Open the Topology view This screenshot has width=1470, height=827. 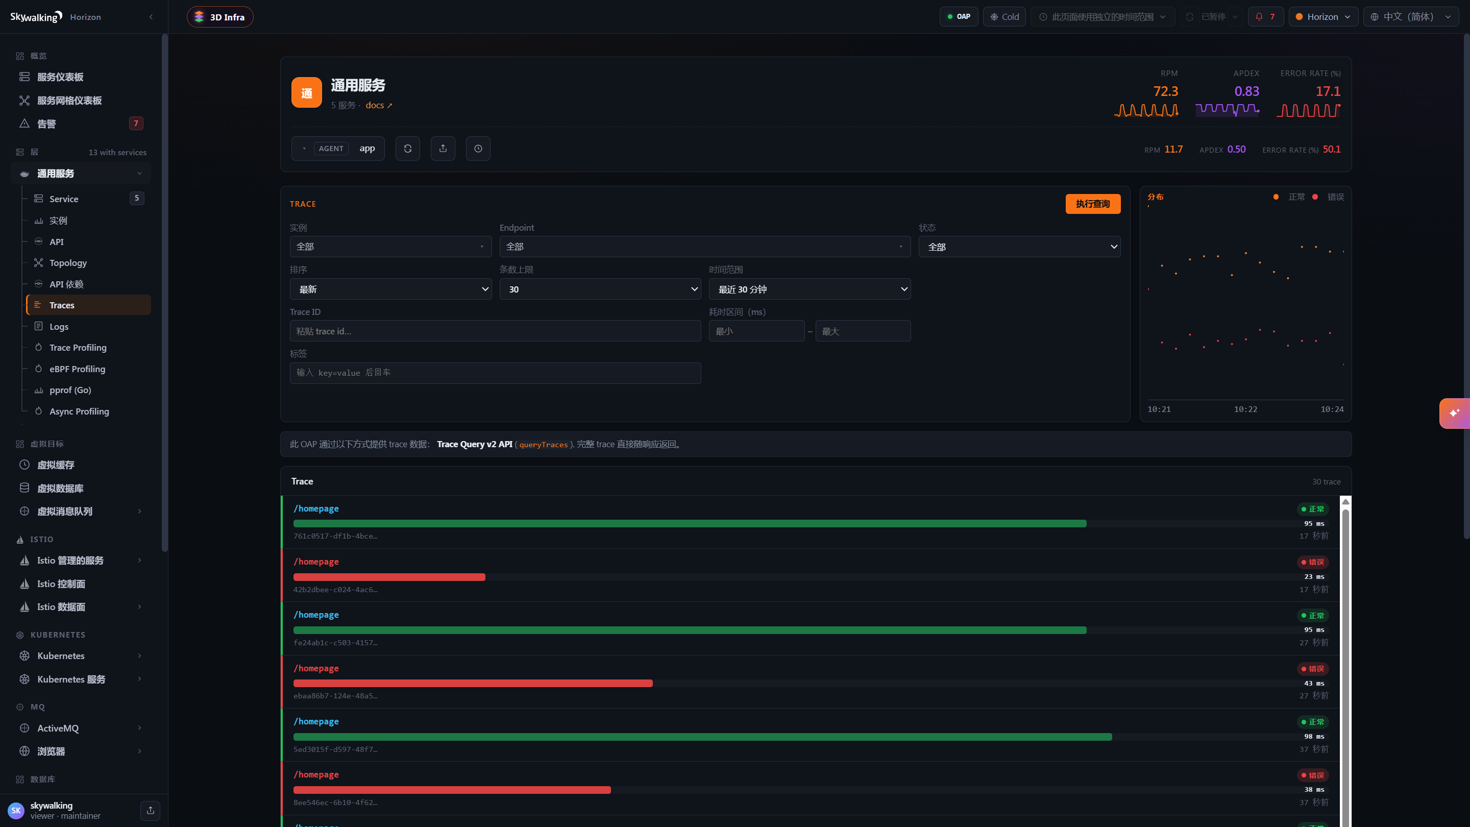88,262
